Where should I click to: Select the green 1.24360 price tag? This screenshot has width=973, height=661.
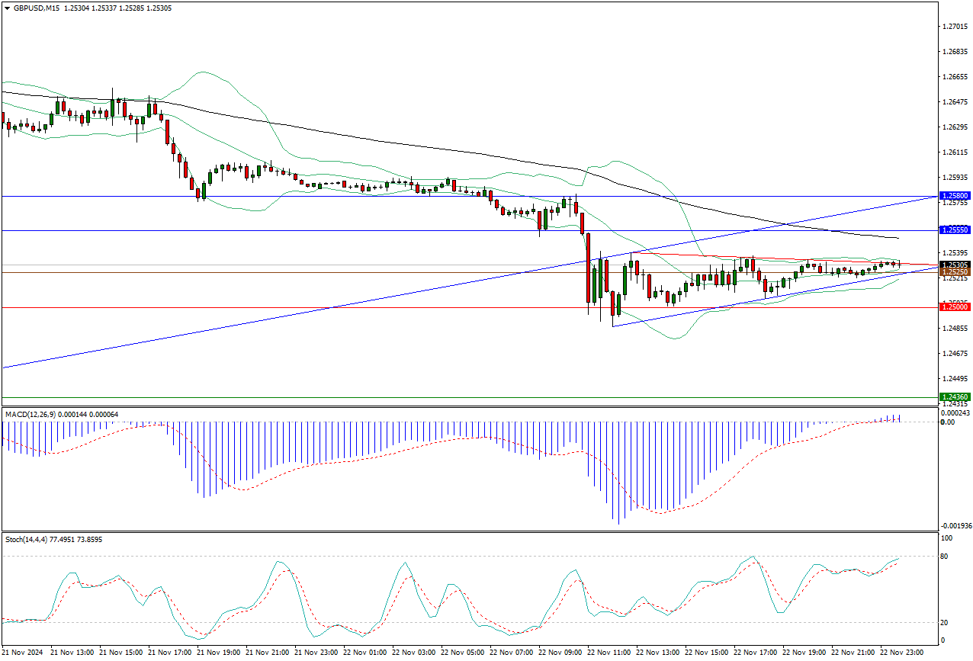tap(955, 397)
